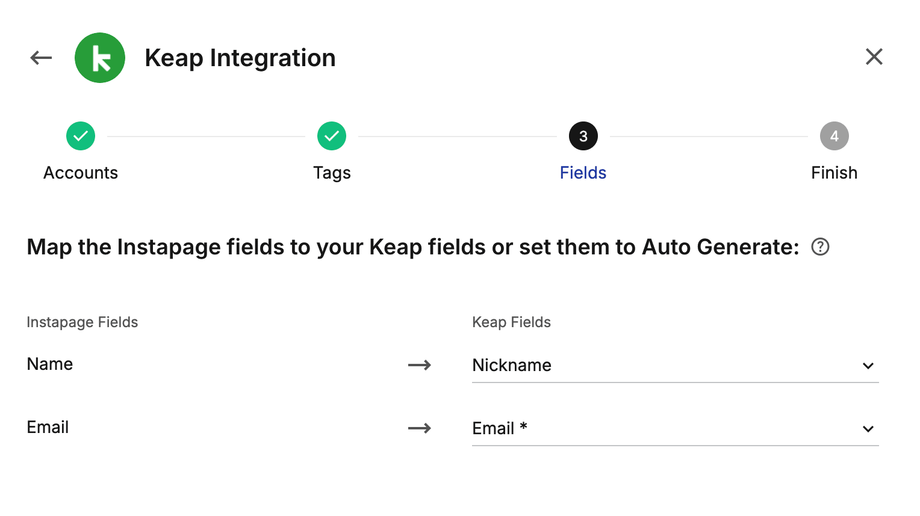The height and width of the screenshot is (516, 920).
Task: Click the Keap Integration title
Action: pyautogui.click(x=240, y=58)
